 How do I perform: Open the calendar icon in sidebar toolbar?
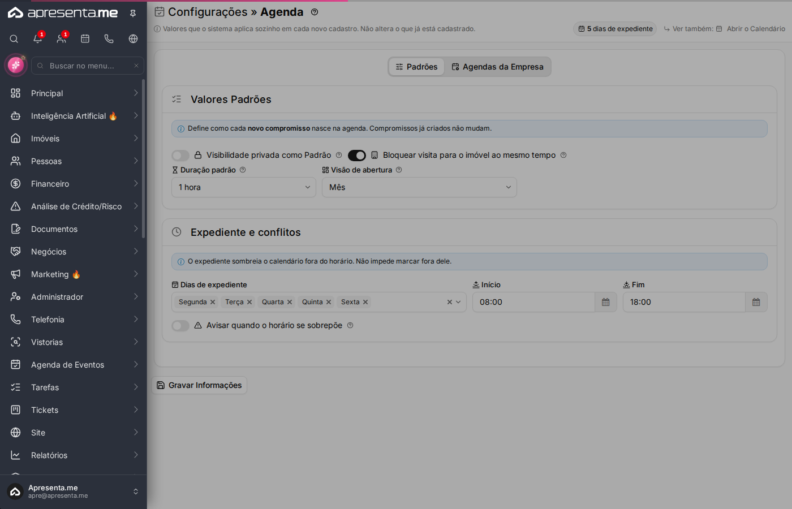click(x=85, y=39)
